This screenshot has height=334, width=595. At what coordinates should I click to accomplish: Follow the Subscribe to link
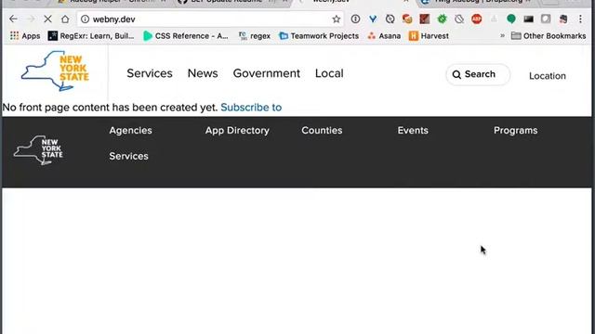point(251,108)
